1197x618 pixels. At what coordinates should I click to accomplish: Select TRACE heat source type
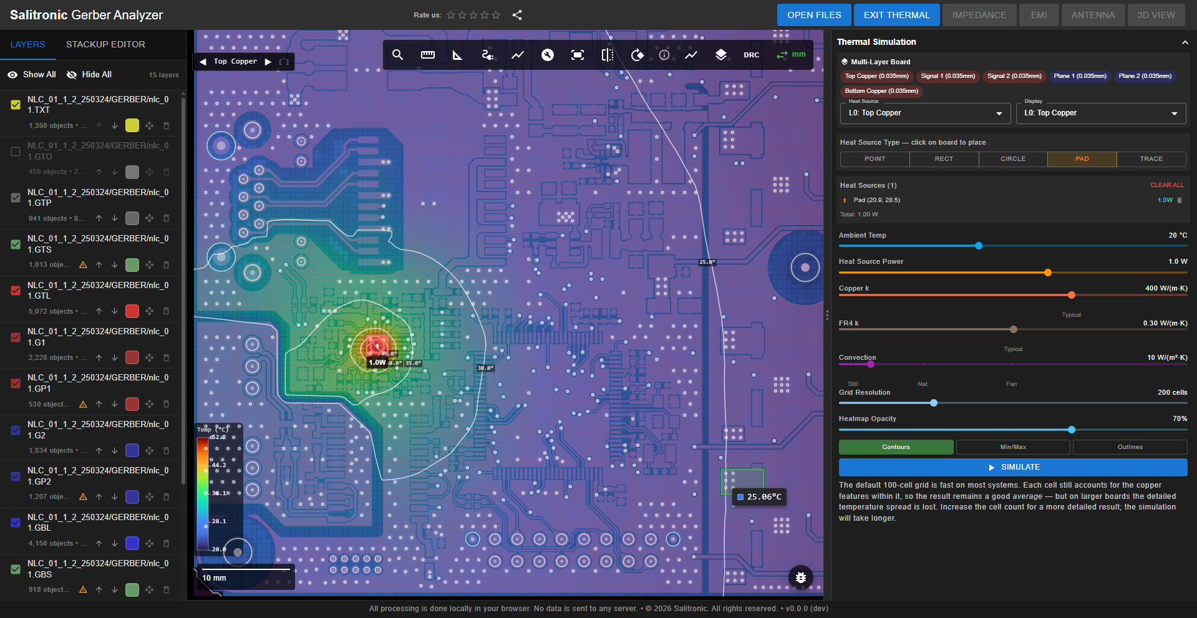click(1151, 159)
